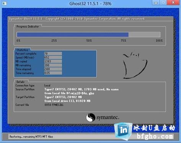Click the Symantec swirl logo icon
Image resolution: width=181 pixels, height=143 pixels.
point(91,117)
